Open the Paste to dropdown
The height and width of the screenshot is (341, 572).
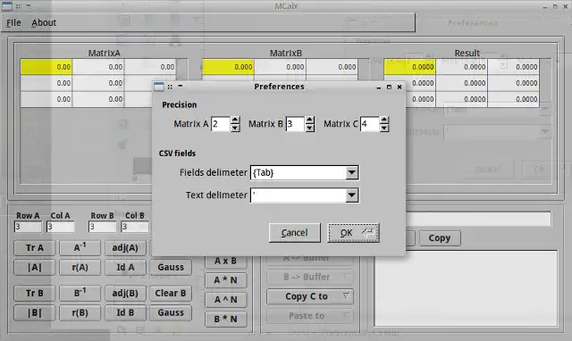click(310, 316)
